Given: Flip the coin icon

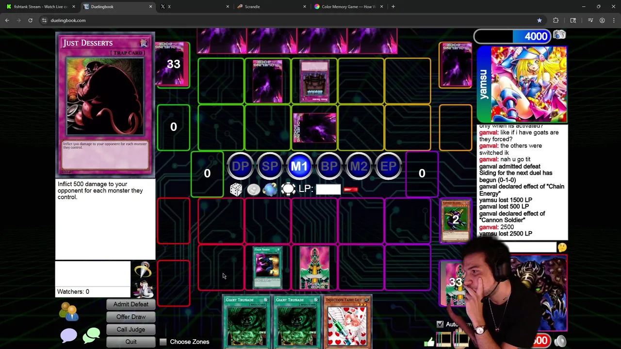Looking at the screenshot, I should coord(253,190).
